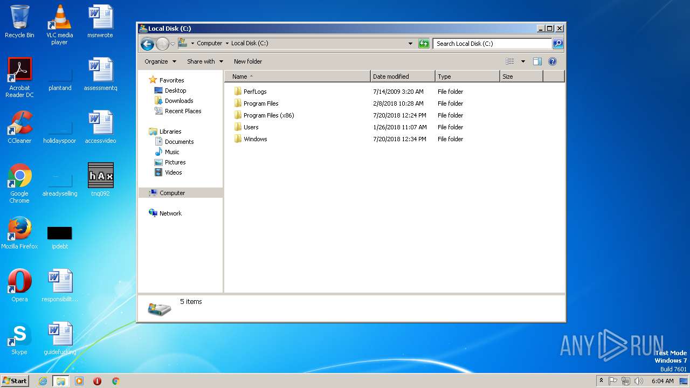The height and width of the screenshot is (388, 690).
Task: Open the Organize menu
Action: pos(160,61)
